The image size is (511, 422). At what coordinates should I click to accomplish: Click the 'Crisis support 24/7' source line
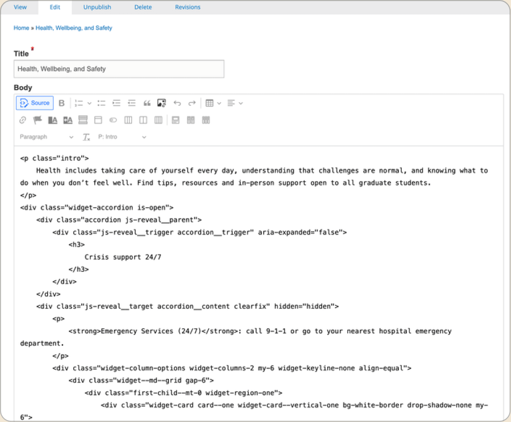[x=123, y=257]
